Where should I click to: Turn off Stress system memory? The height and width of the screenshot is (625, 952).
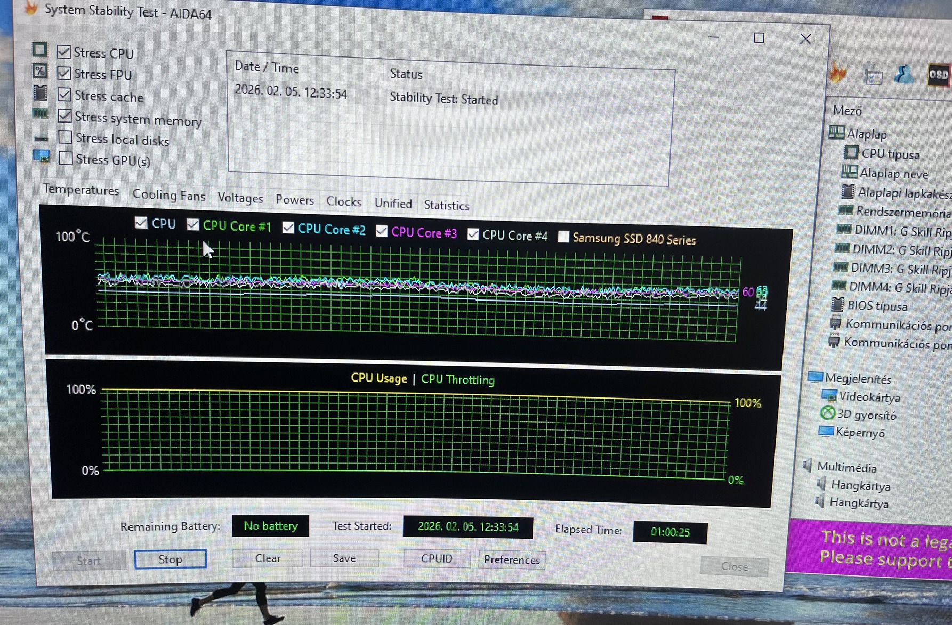65,115
